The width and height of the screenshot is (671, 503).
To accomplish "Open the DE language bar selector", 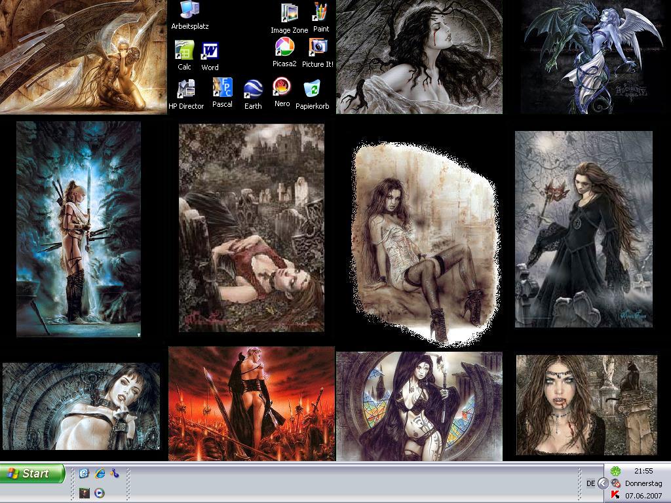I will pyautogui.click(x=590, y=483).
